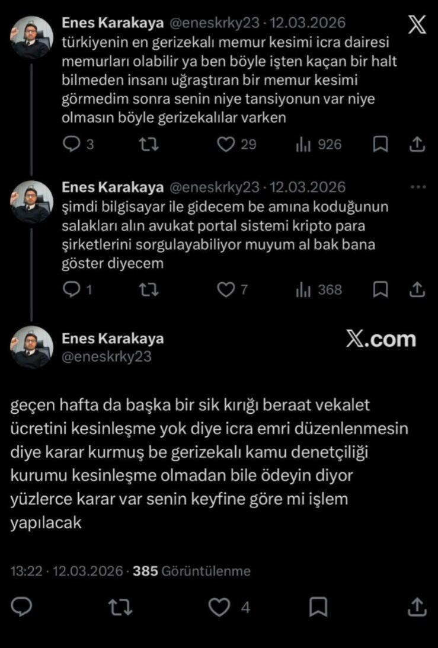The width and height of the screenshot is (438, 648).
Task: Bookmark the first tweet in thread
Action: [x=381, y=144]
